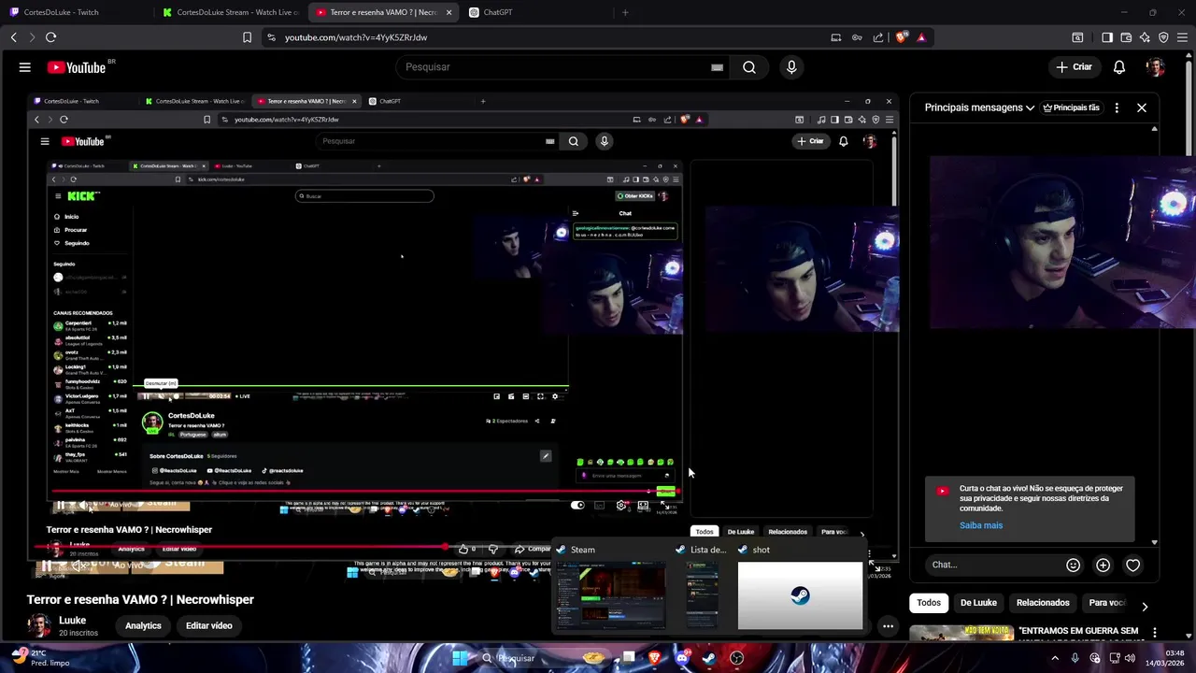Share this page via the share icon
This screenshot has height=673, width=1196.
click(878, 37)
